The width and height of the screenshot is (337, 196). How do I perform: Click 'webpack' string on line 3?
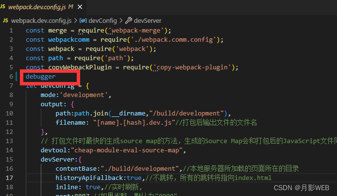click(x=133, y=49)
